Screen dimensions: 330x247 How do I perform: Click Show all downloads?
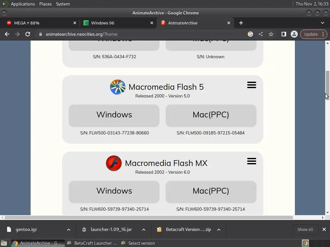pos(305,229)
